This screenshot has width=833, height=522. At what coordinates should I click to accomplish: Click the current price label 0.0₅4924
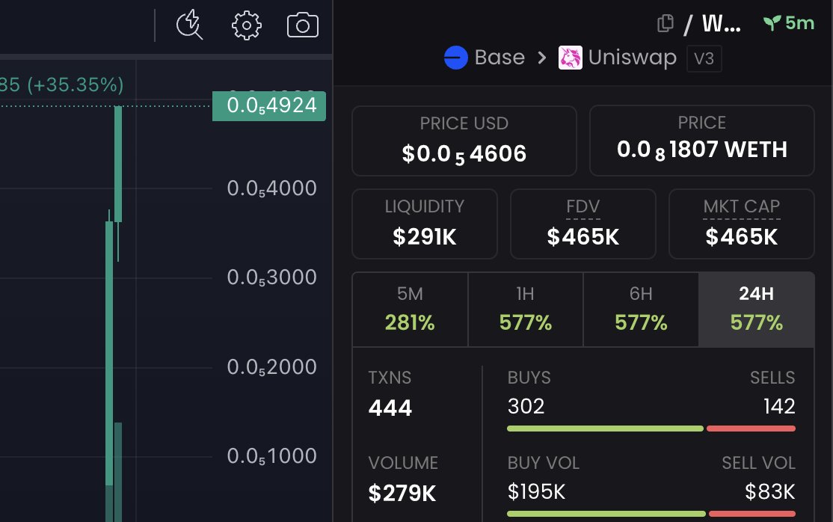(x=269, y=105)
